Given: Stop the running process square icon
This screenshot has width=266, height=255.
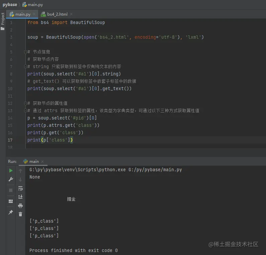Looking at the screenshot, I should click(x=11, y=190).
